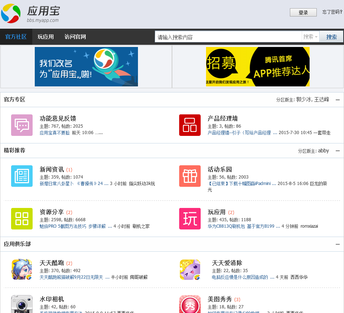Open the post 【已结束】下载十幅图赢iPadmini
The height and width of the screenshot is (313, 344).
tap(242, 184)
